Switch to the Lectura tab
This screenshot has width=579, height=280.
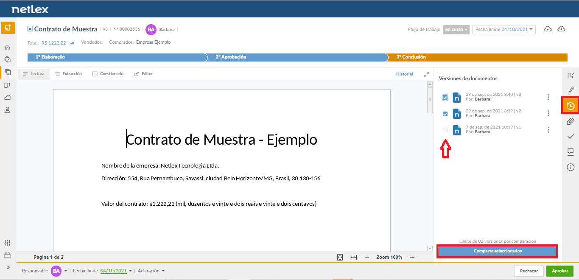point(34,74)
